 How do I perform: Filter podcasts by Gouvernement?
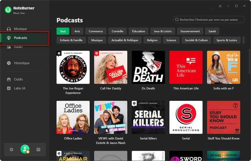190,31
